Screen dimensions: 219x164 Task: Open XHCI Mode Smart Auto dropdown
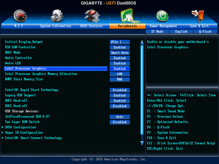(120, 53)
